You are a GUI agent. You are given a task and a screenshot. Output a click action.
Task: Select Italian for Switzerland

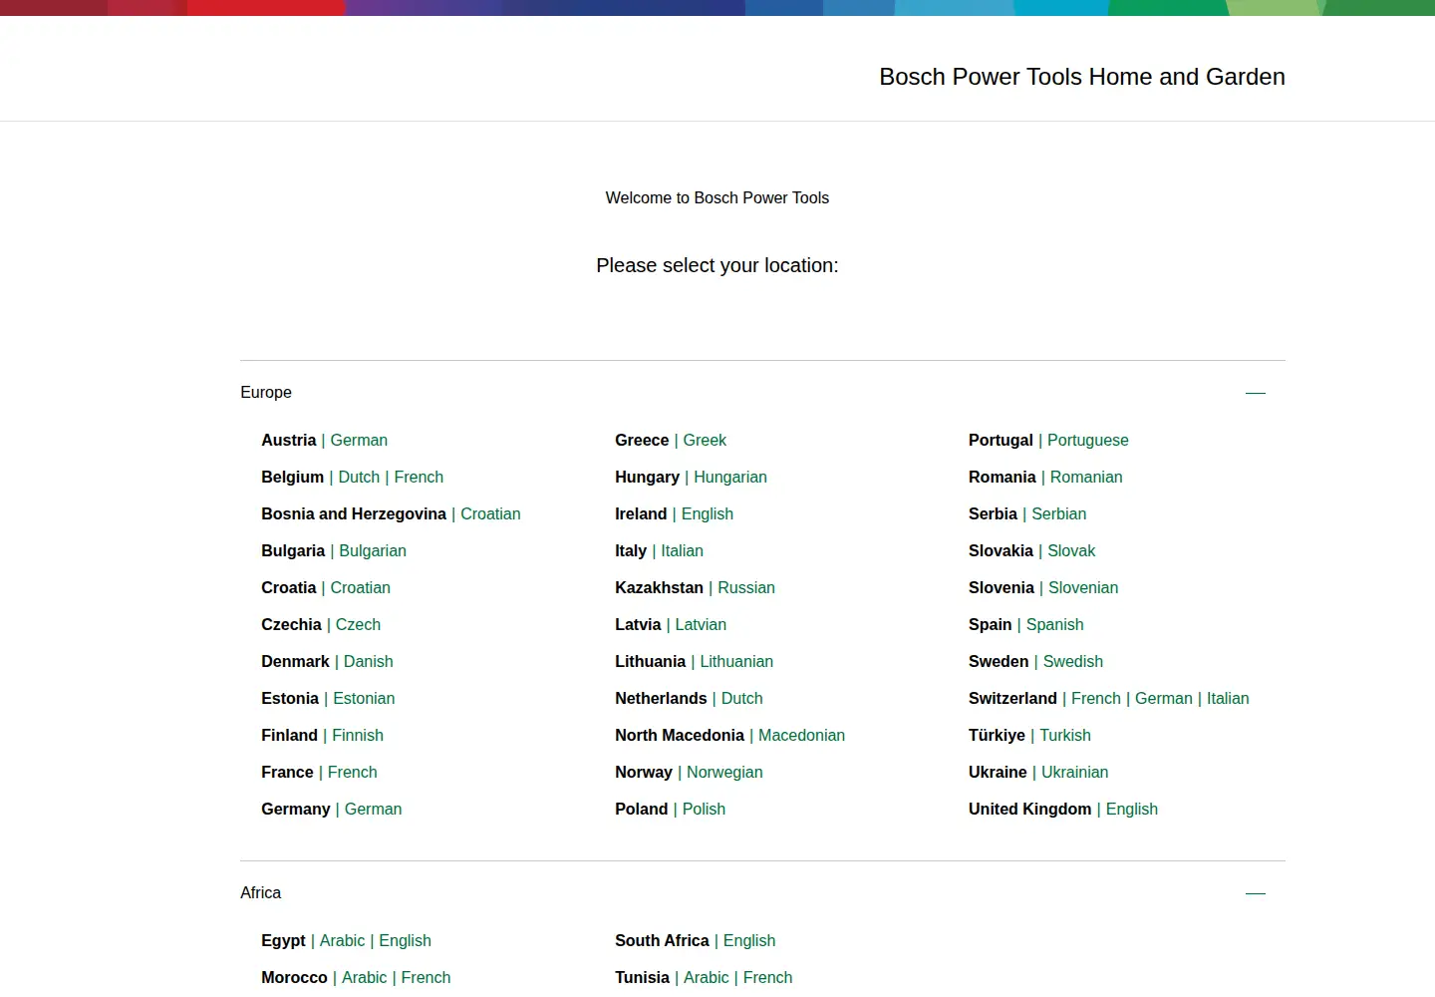coord(1228,699)
